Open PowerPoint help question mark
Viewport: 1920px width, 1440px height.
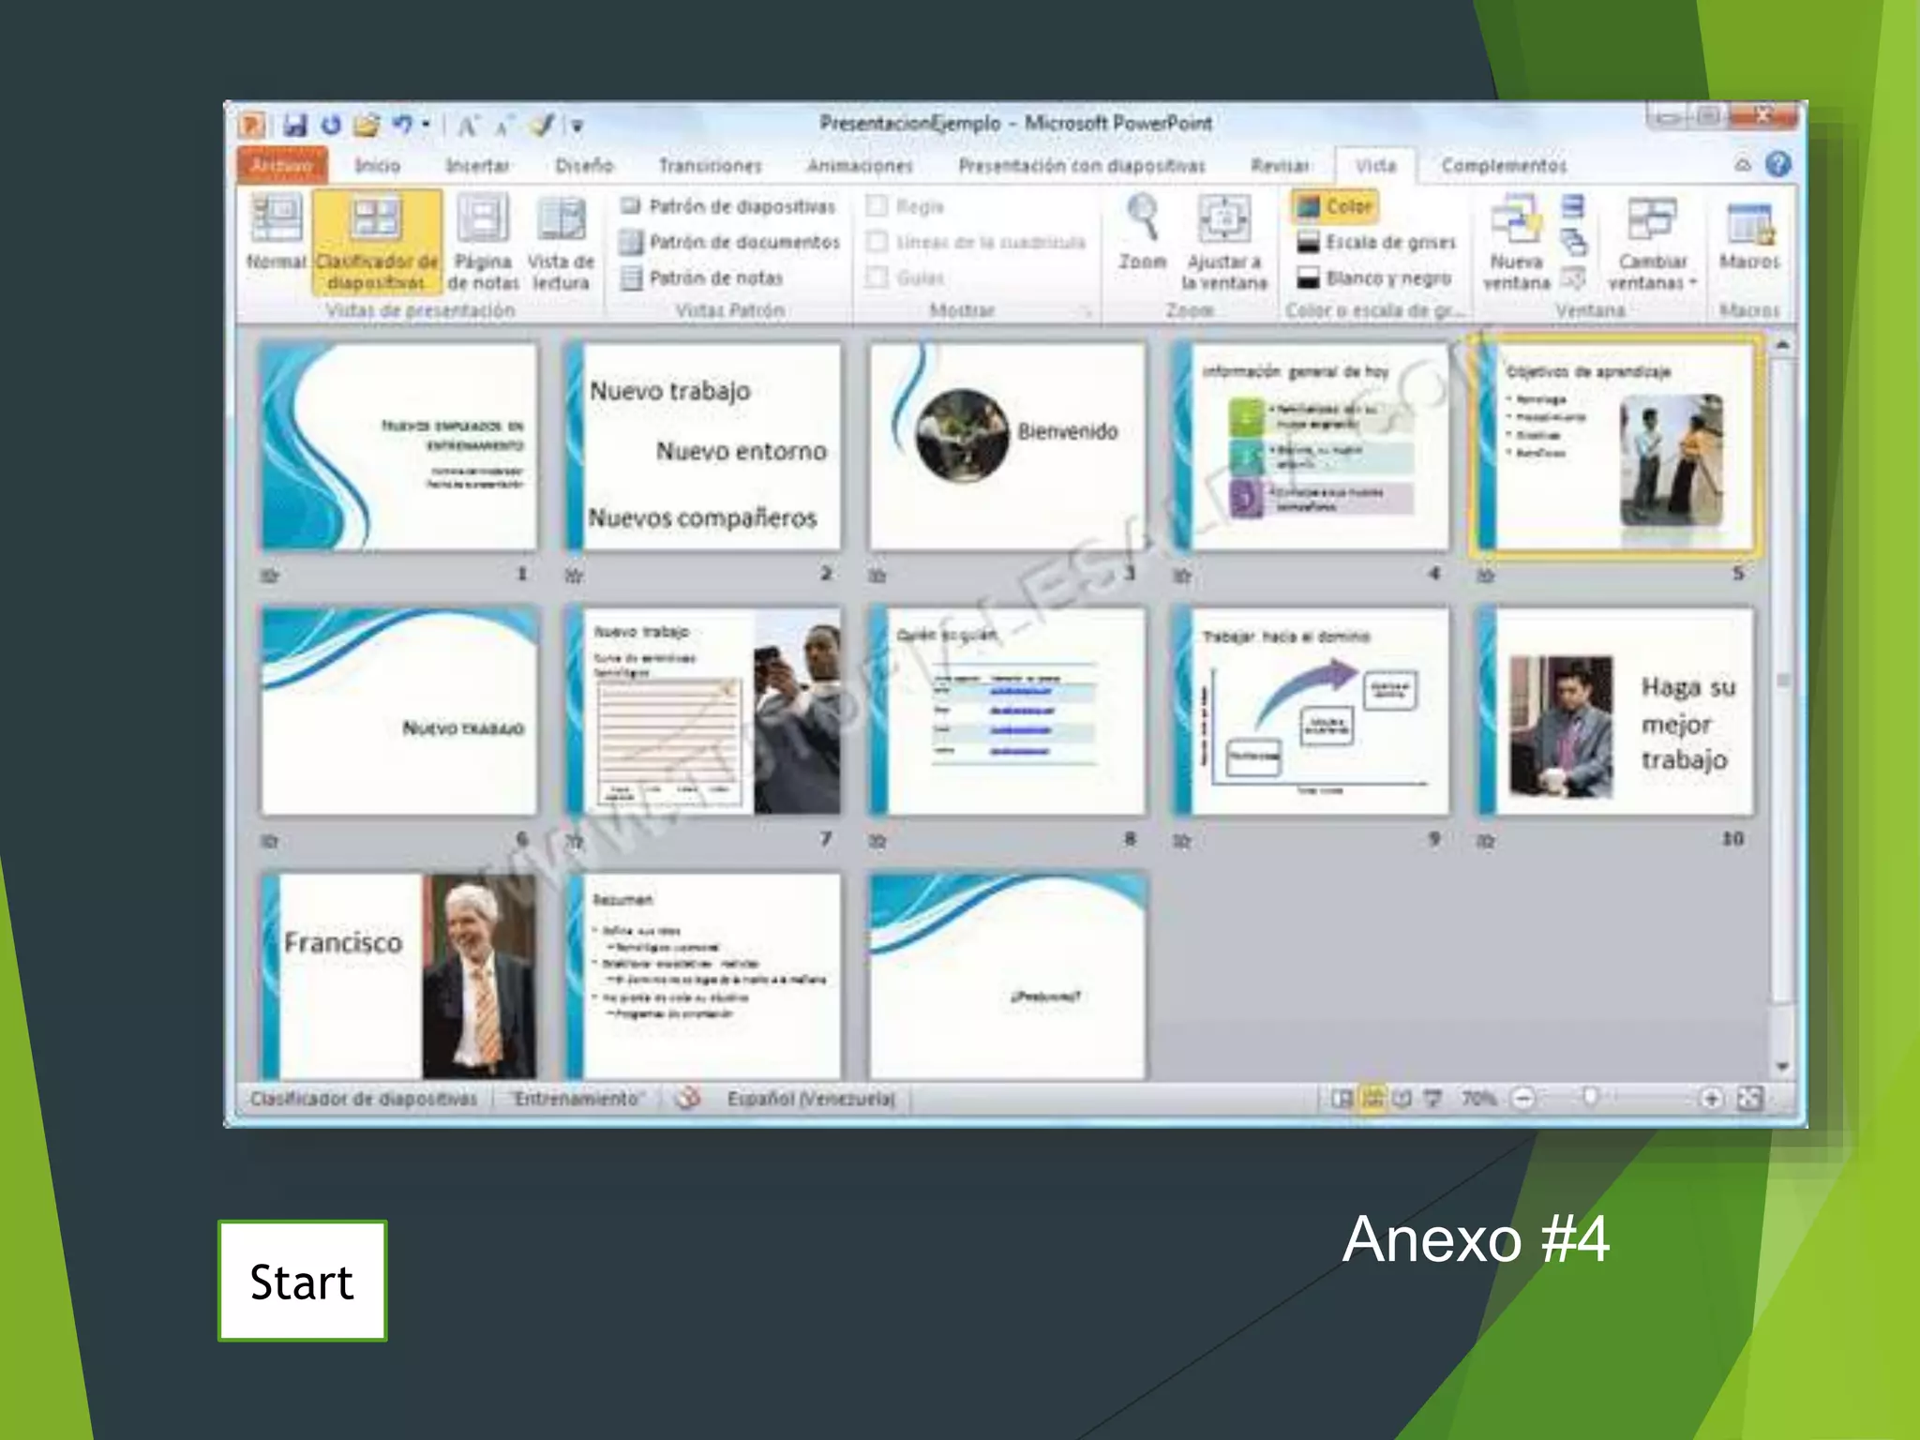click(x=1777, y=165)
